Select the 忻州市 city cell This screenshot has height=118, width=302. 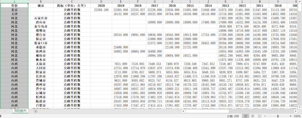[41, 97]
